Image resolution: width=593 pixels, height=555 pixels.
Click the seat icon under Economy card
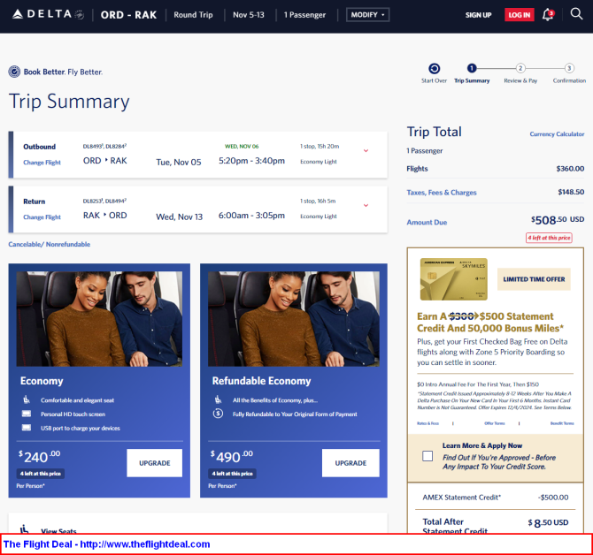tap(27, 399)
